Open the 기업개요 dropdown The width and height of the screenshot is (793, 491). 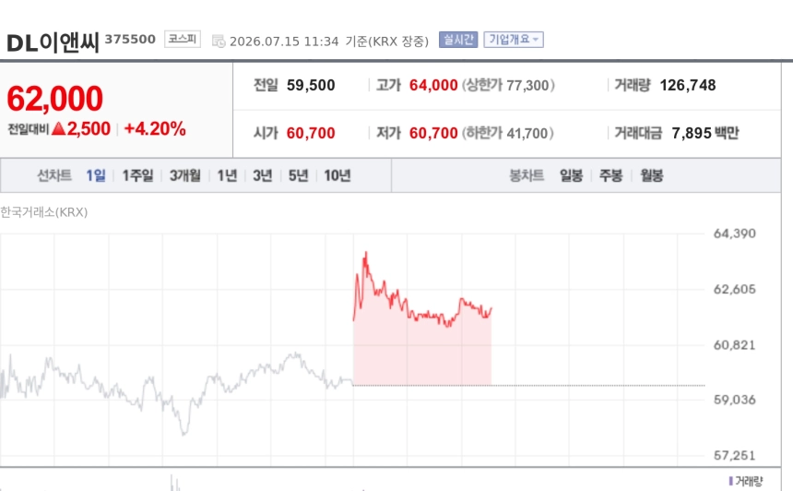[x=514, y=40]
